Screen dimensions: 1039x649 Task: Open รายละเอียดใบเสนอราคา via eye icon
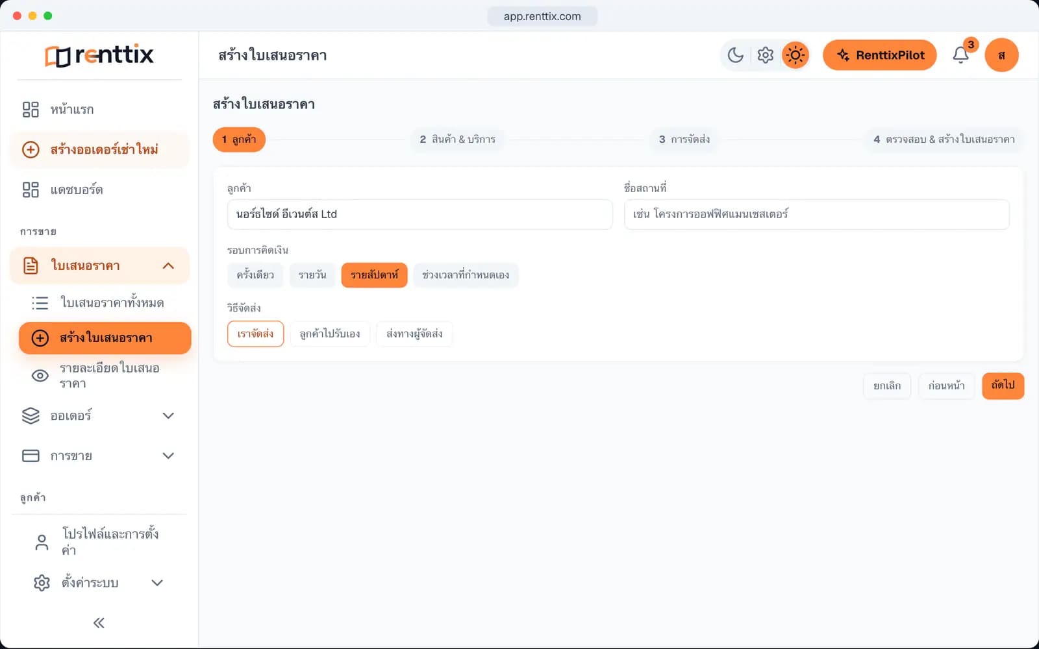click(x=40, y=376)
